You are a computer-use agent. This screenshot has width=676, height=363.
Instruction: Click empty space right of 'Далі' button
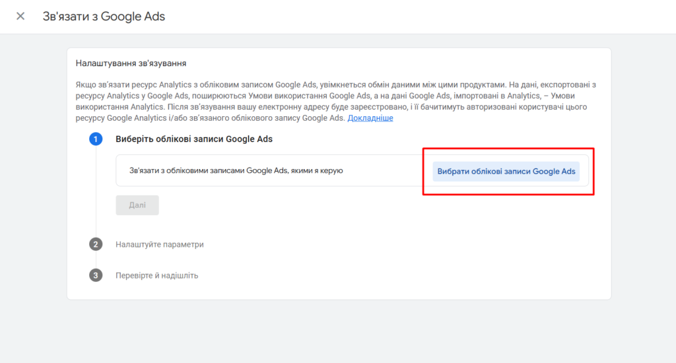click(330, 205)
